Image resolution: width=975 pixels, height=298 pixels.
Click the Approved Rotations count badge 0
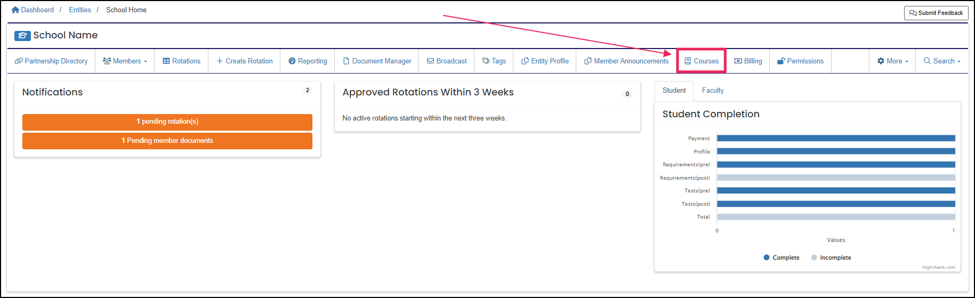click(x=627, y=94)
